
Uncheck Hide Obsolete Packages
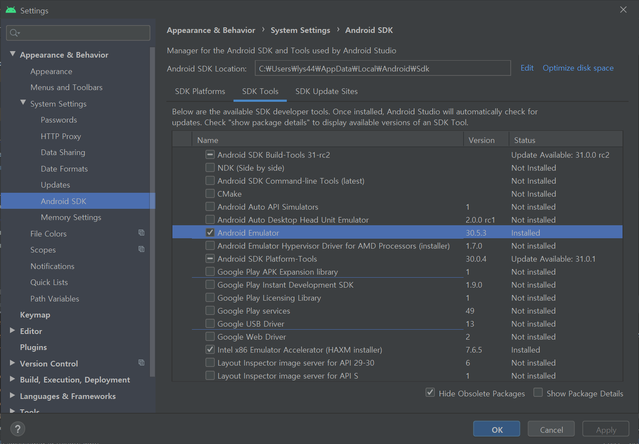tap(430, 392)
